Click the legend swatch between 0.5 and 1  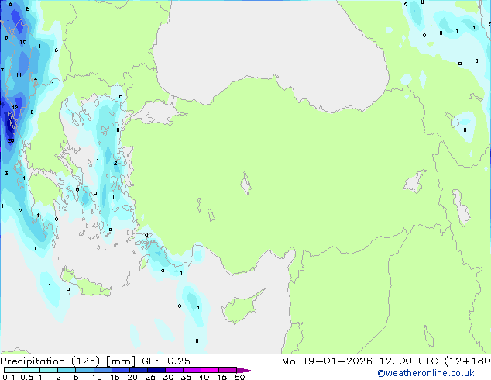[x=31, y=370]
